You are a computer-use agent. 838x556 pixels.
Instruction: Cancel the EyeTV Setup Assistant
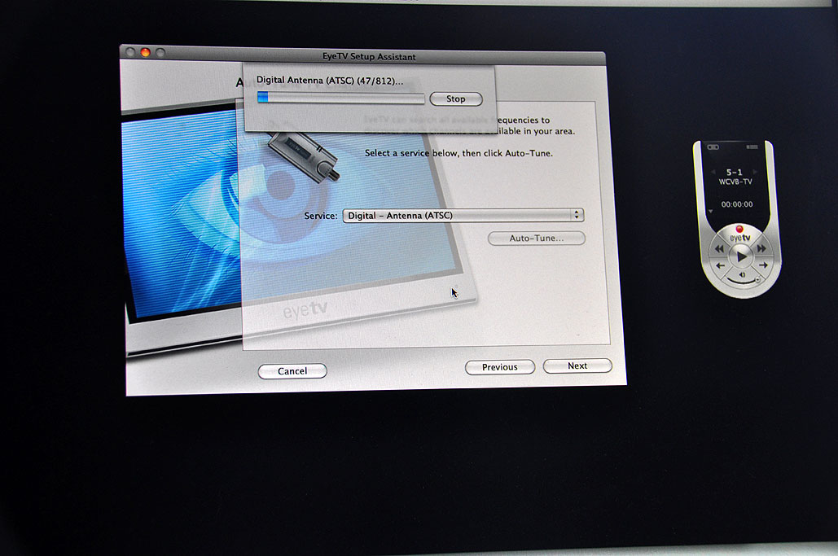coord(292,371)
